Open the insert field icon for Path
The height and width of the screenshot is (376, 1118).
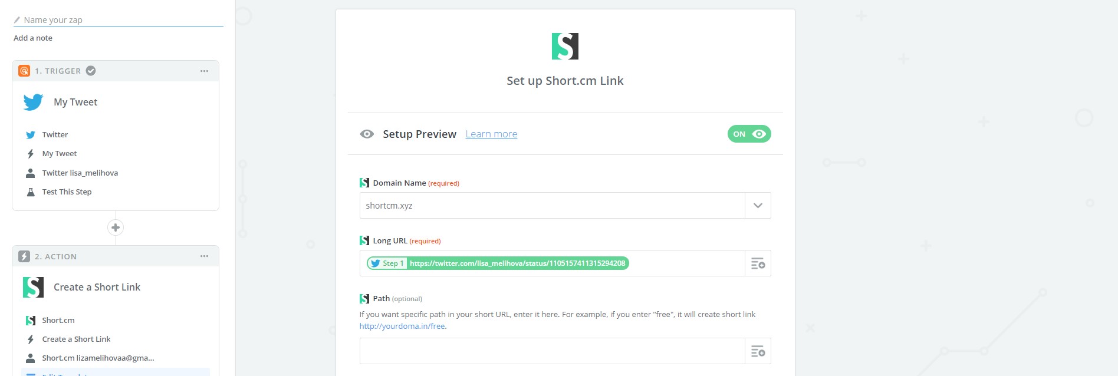click(x=758, y=351)
